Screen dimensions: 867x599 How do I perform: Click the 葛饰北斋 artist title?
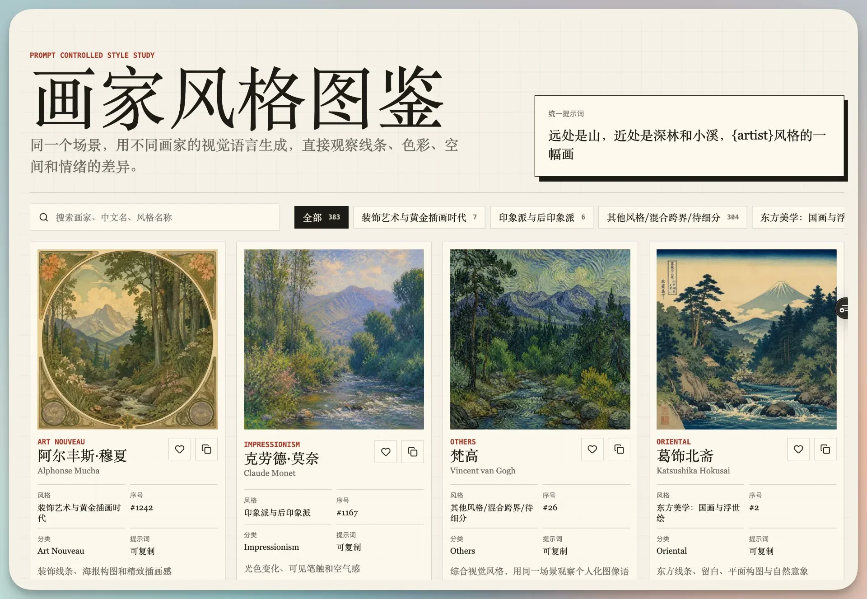(x=685, y=456)
